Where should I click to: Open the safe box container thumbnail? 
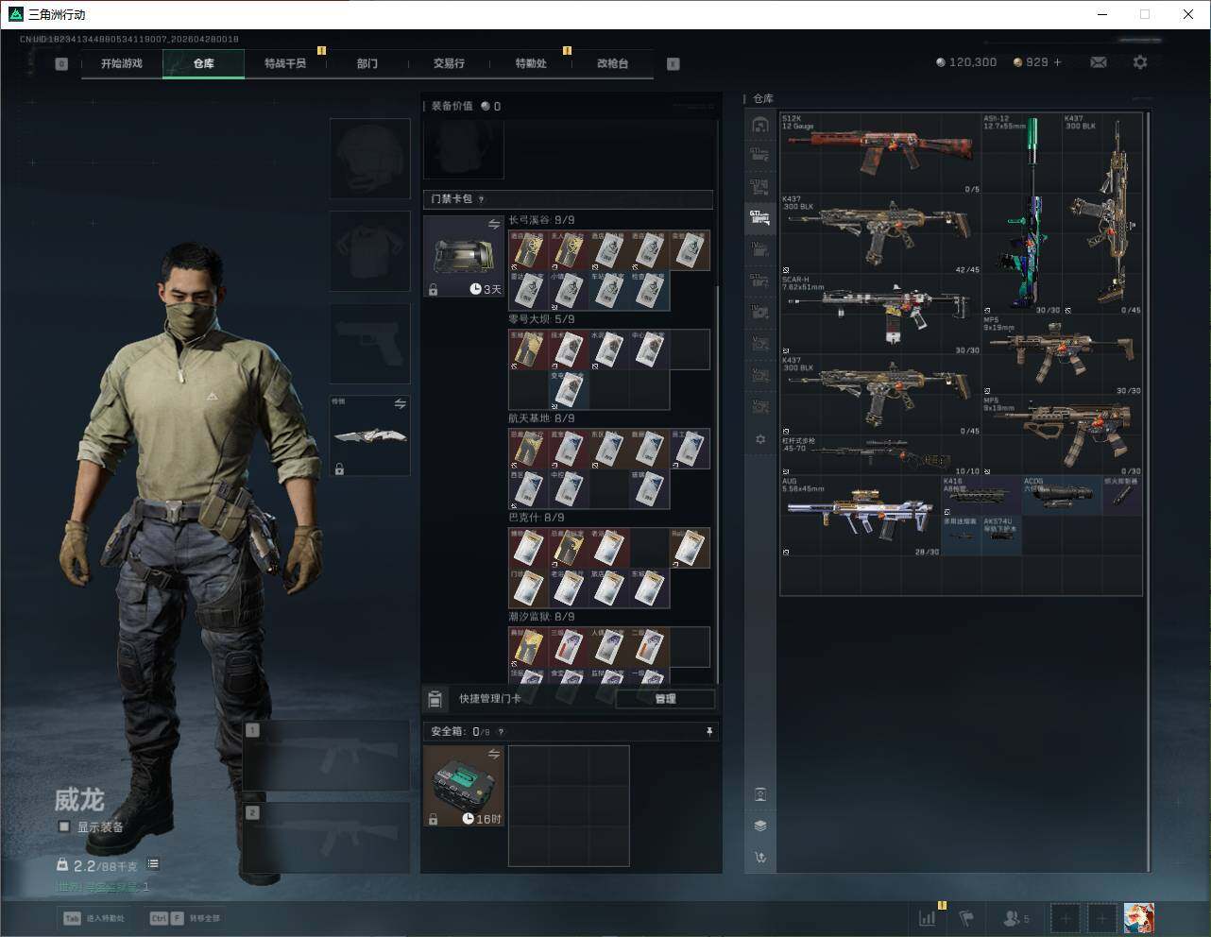coord(463,786)
